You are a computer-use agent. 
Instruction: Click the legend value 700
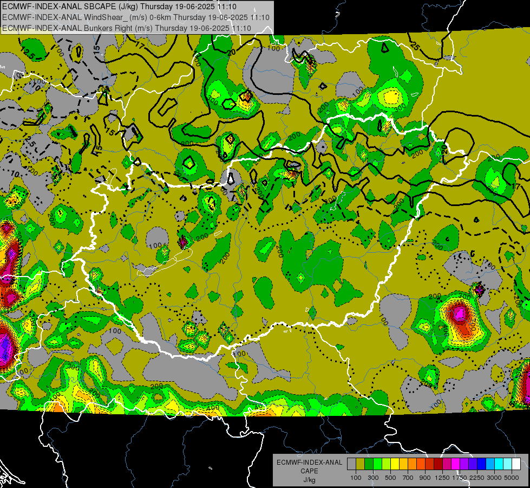pyautogui.click(x=408, y=478)
